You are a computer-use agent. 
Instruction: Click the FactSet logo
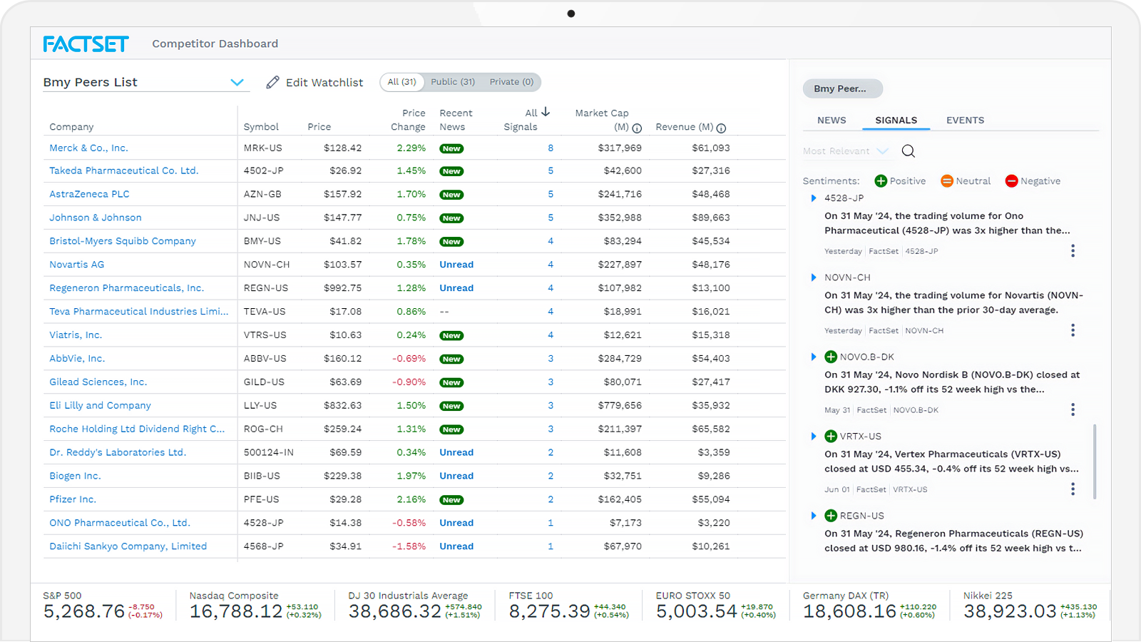pyautogui.click(x=86, y=44)
